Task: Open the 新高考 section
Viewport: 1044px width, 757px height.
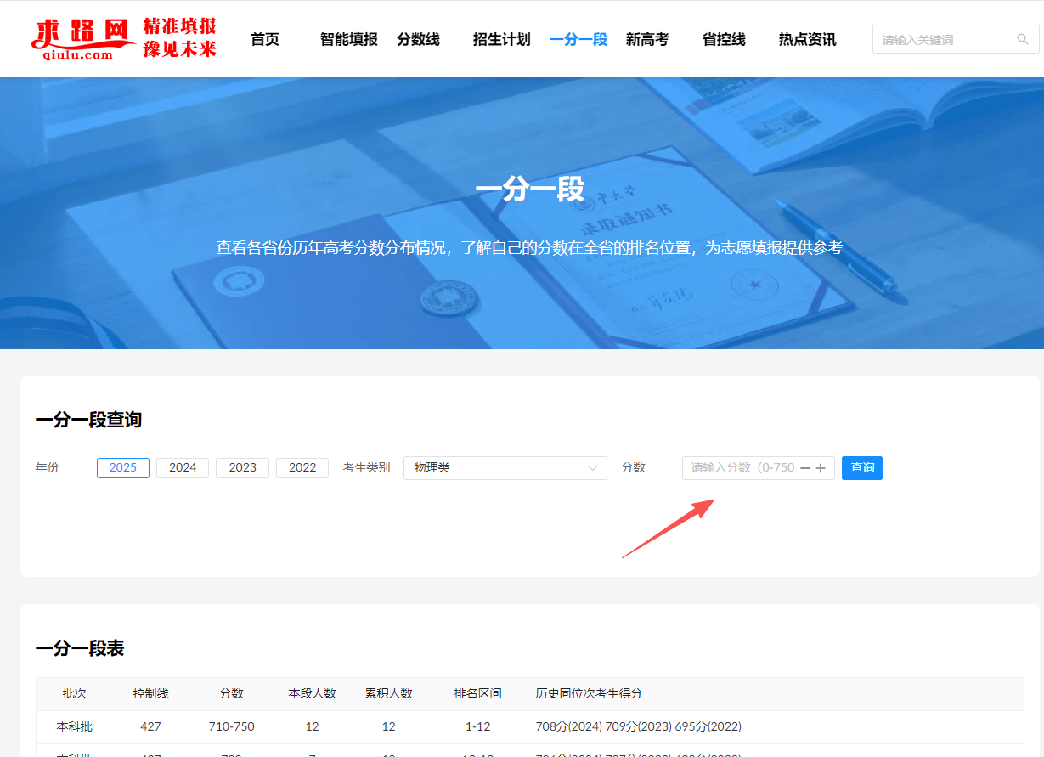Action: [647, 38]
